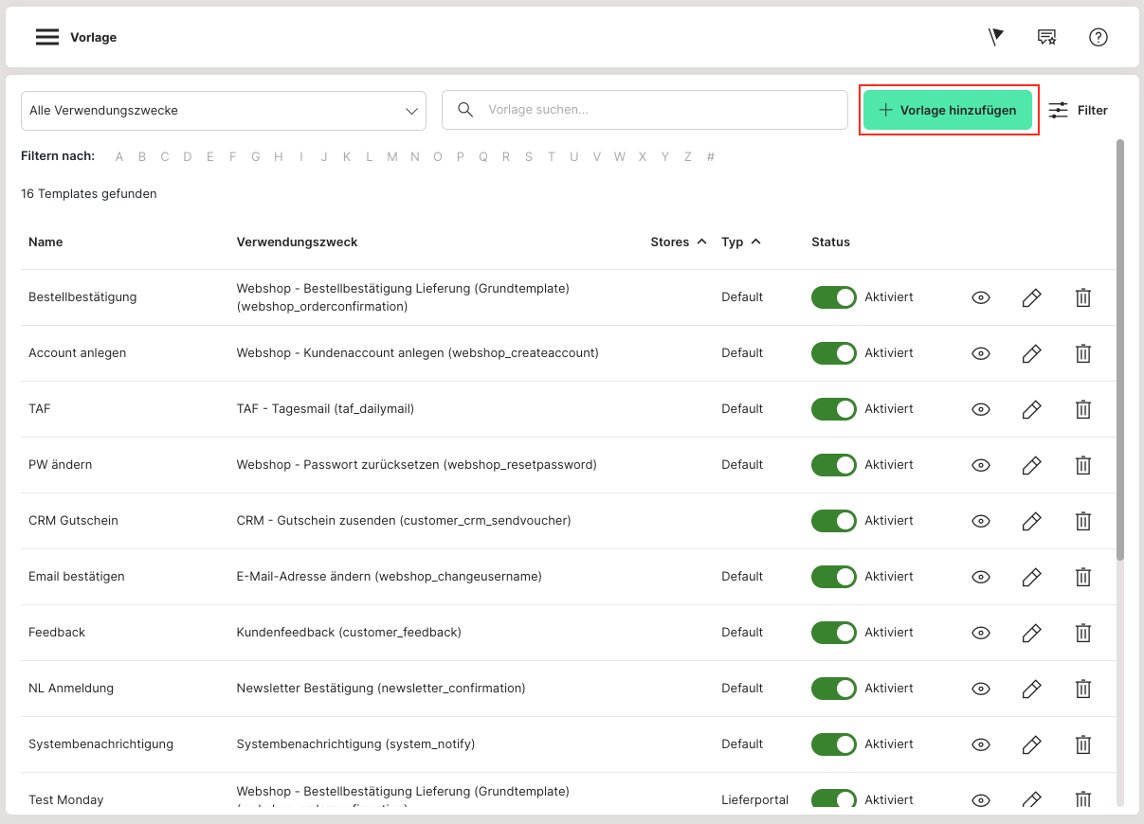Filter templates by letter W

619,157
